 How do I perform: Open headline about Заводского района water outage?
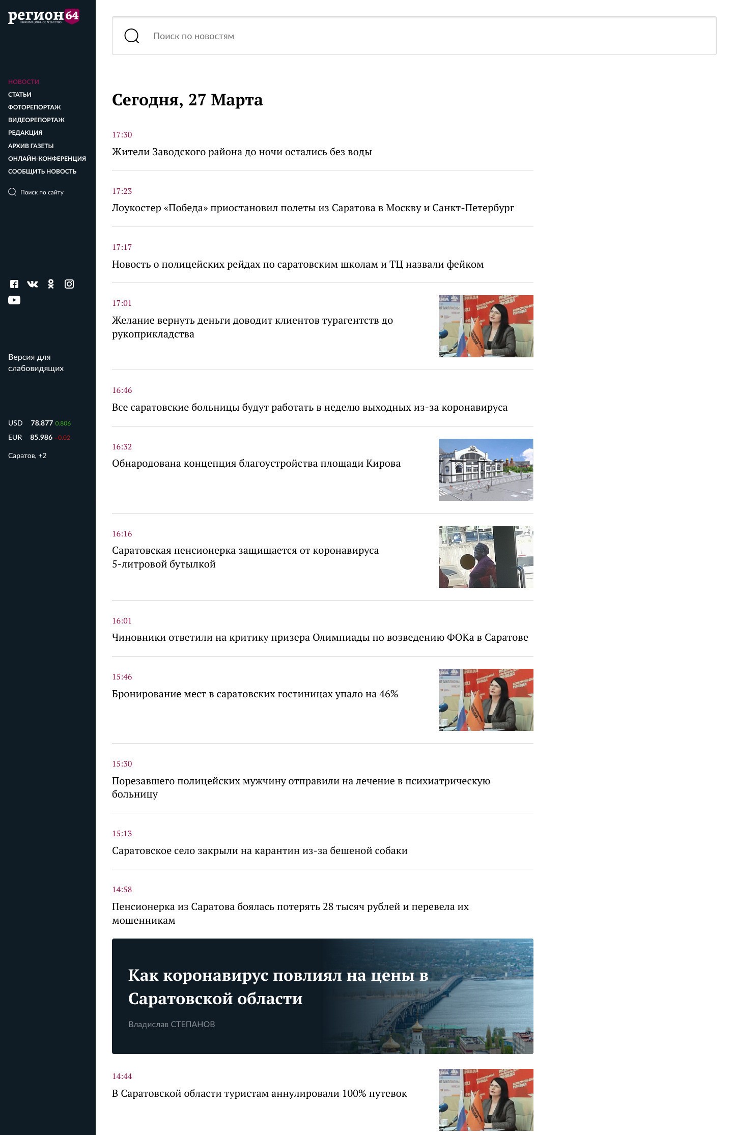point(242,152)
